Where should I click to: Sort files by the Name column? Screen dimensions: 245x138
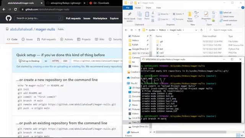click(x=158, y=36)
